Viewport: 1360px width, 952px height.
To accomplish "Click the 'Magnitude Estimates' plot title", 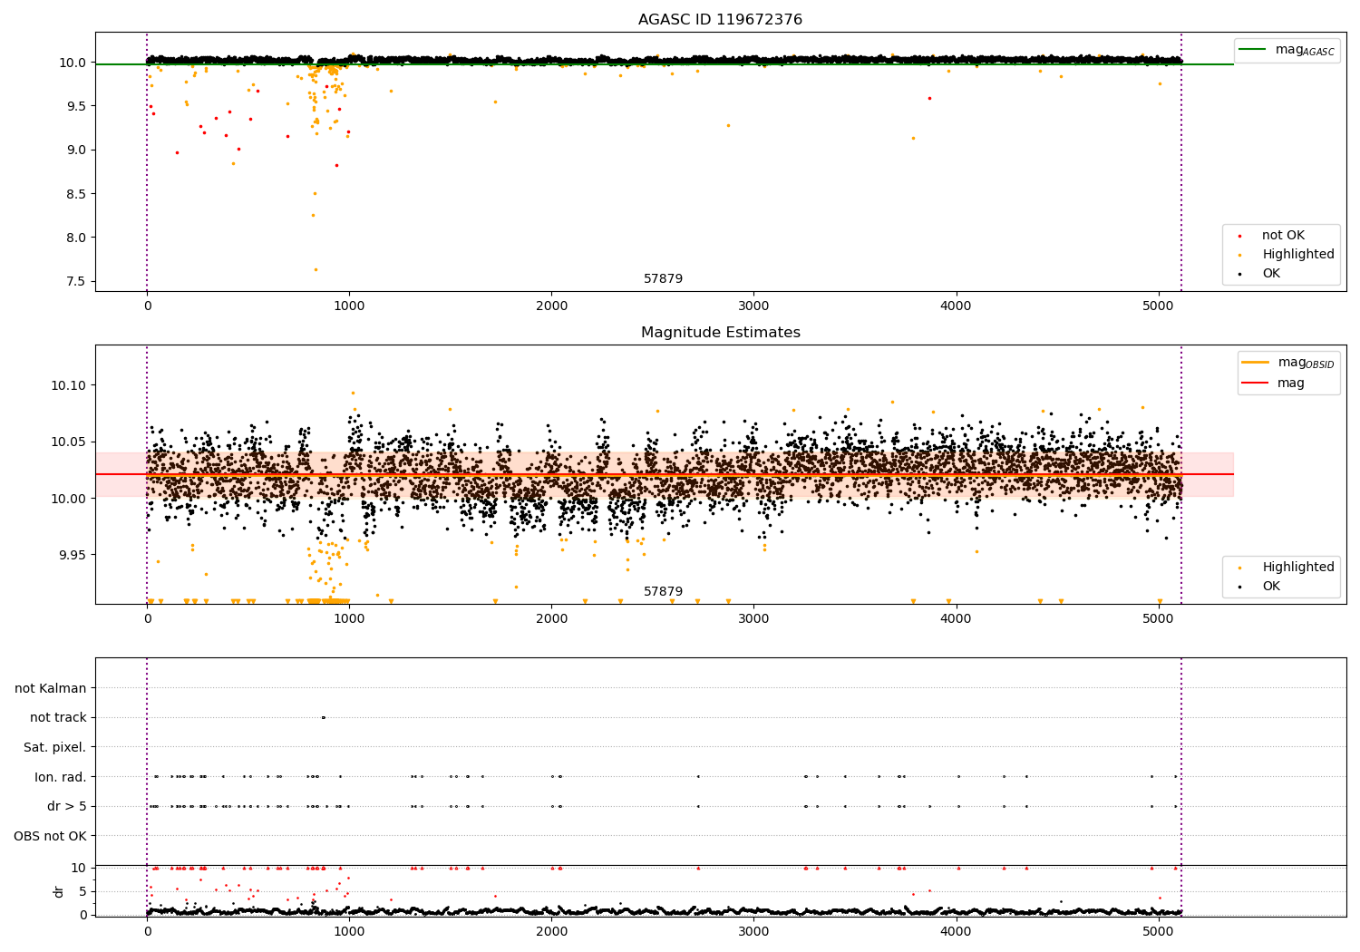I will [x=720, y=333].
